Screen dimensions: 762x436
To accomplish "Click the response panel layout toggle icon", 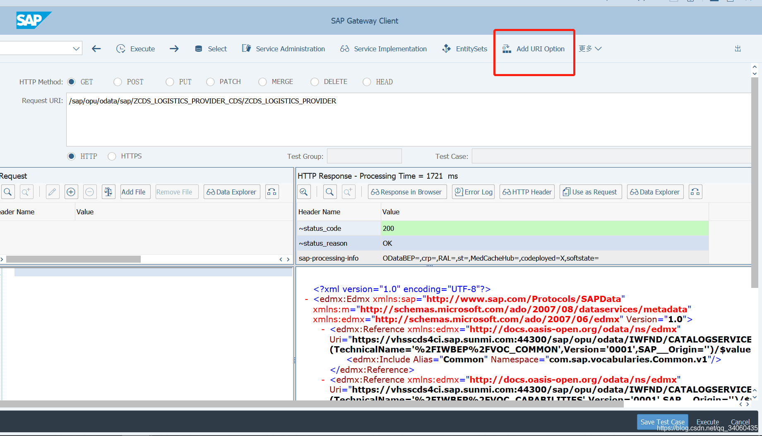I will tap(695, 192).
